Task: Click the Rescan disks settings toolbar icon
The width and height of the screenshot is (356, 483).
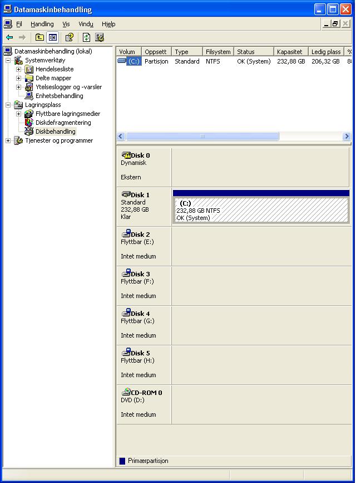Action: tap(100, 37)
